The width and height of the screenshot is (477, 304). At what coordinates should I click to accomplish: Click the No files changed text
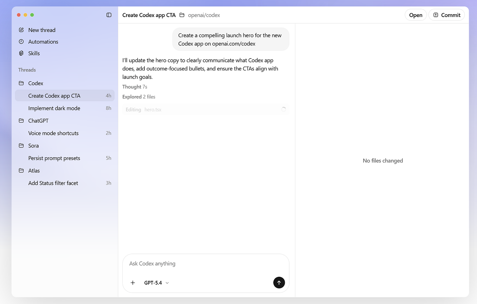coord(383,161)
